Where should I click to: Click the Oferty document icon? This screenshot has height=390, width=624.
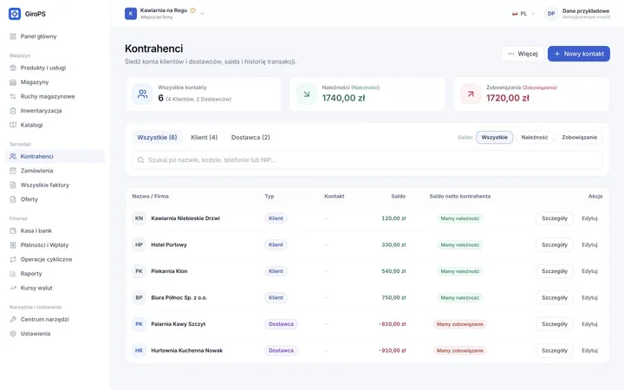13,199
